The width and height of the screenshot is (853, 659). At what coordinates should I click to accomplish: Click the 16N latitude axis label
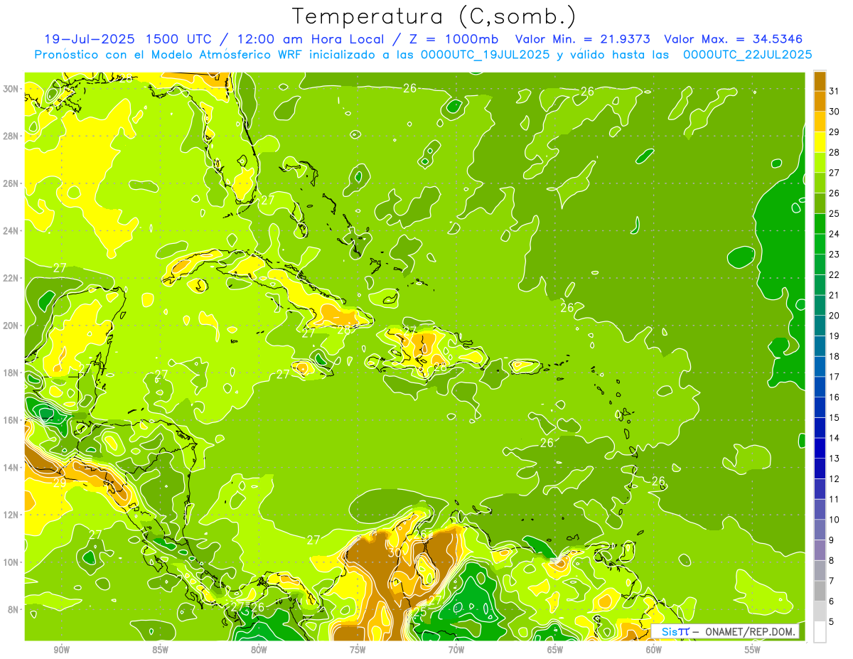pos(12,420)
